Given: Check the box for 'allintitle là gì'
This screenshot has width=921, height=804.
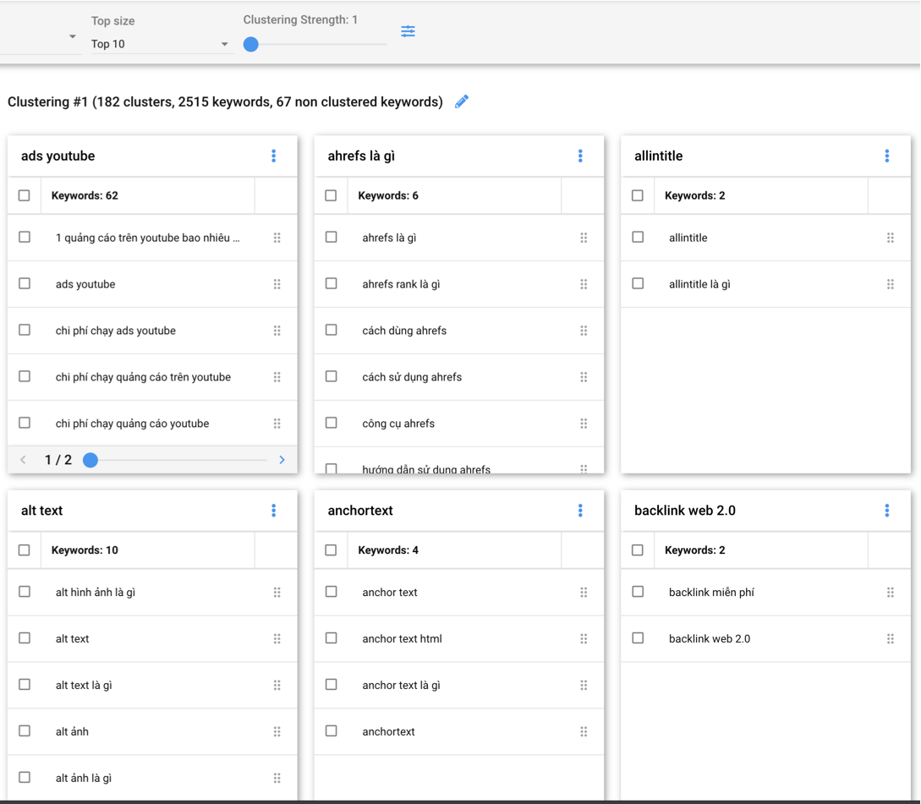Looking at the screenshot, I should coord(638,284).
